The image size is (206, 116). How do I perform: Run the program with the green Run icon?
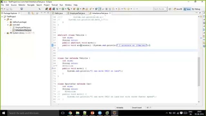click(x=63, y=9)
